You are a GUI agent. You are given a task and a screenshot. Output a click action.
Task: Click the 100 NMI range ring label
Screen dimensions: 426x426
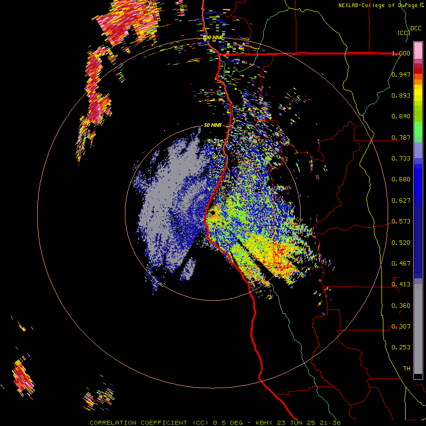pyautogui.click(x=213, y=37)
